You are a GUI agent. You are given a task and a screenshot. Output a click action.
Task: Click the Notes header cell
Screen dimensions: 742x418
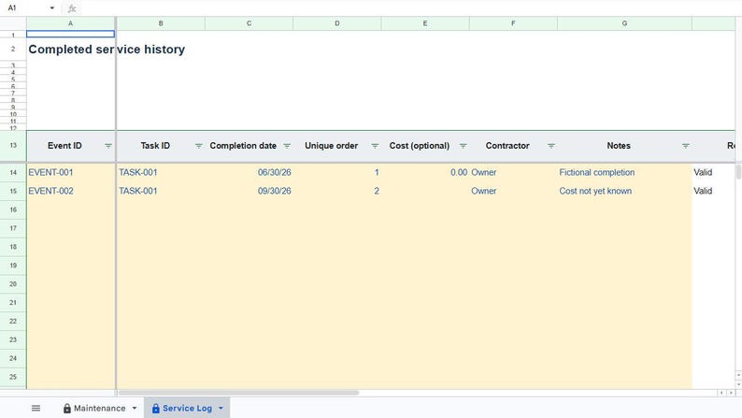click(x=624, y=146)
